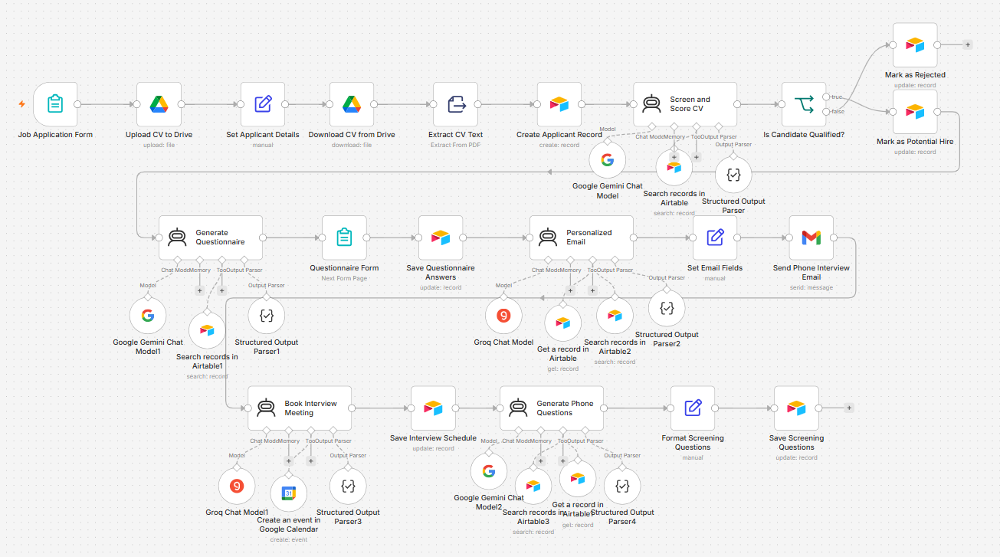
Task: Click the Mark as Potential Hire node
Action: pyautogui.click(x=915, y=112)
